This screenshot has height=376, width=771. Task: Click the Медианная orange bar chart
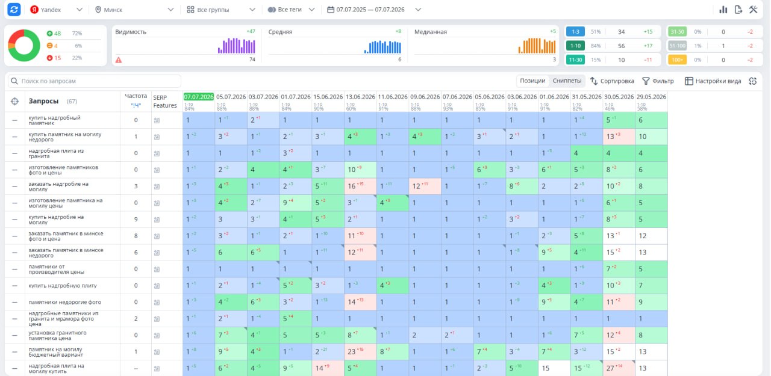(537, 46)
